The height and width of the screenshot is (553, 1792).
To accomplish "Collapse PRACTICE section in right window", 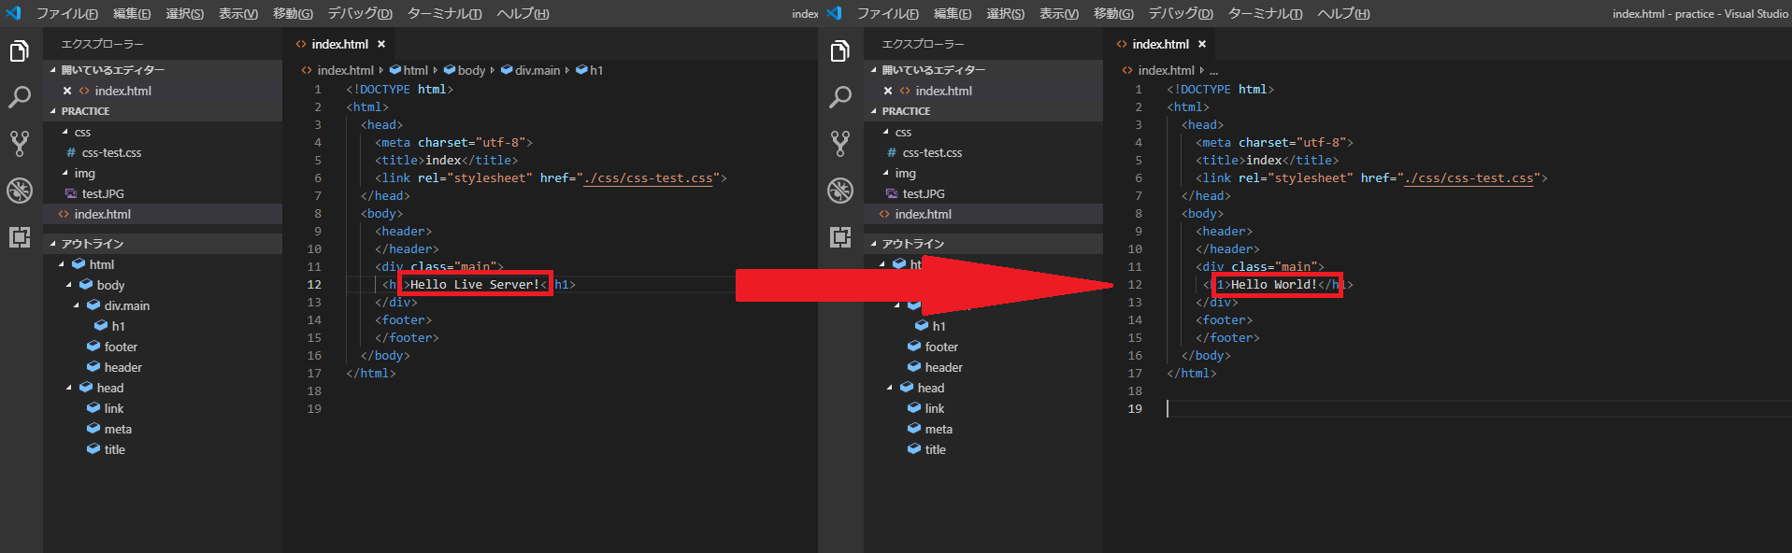I will click(873, 111).
